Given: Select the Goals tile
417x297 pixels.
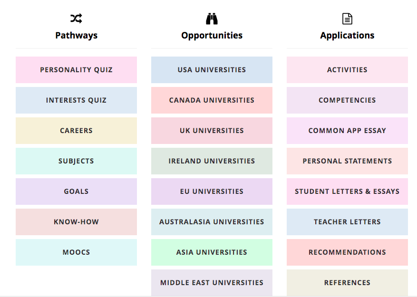Looking at the screenshot, I should click(77, 192).
